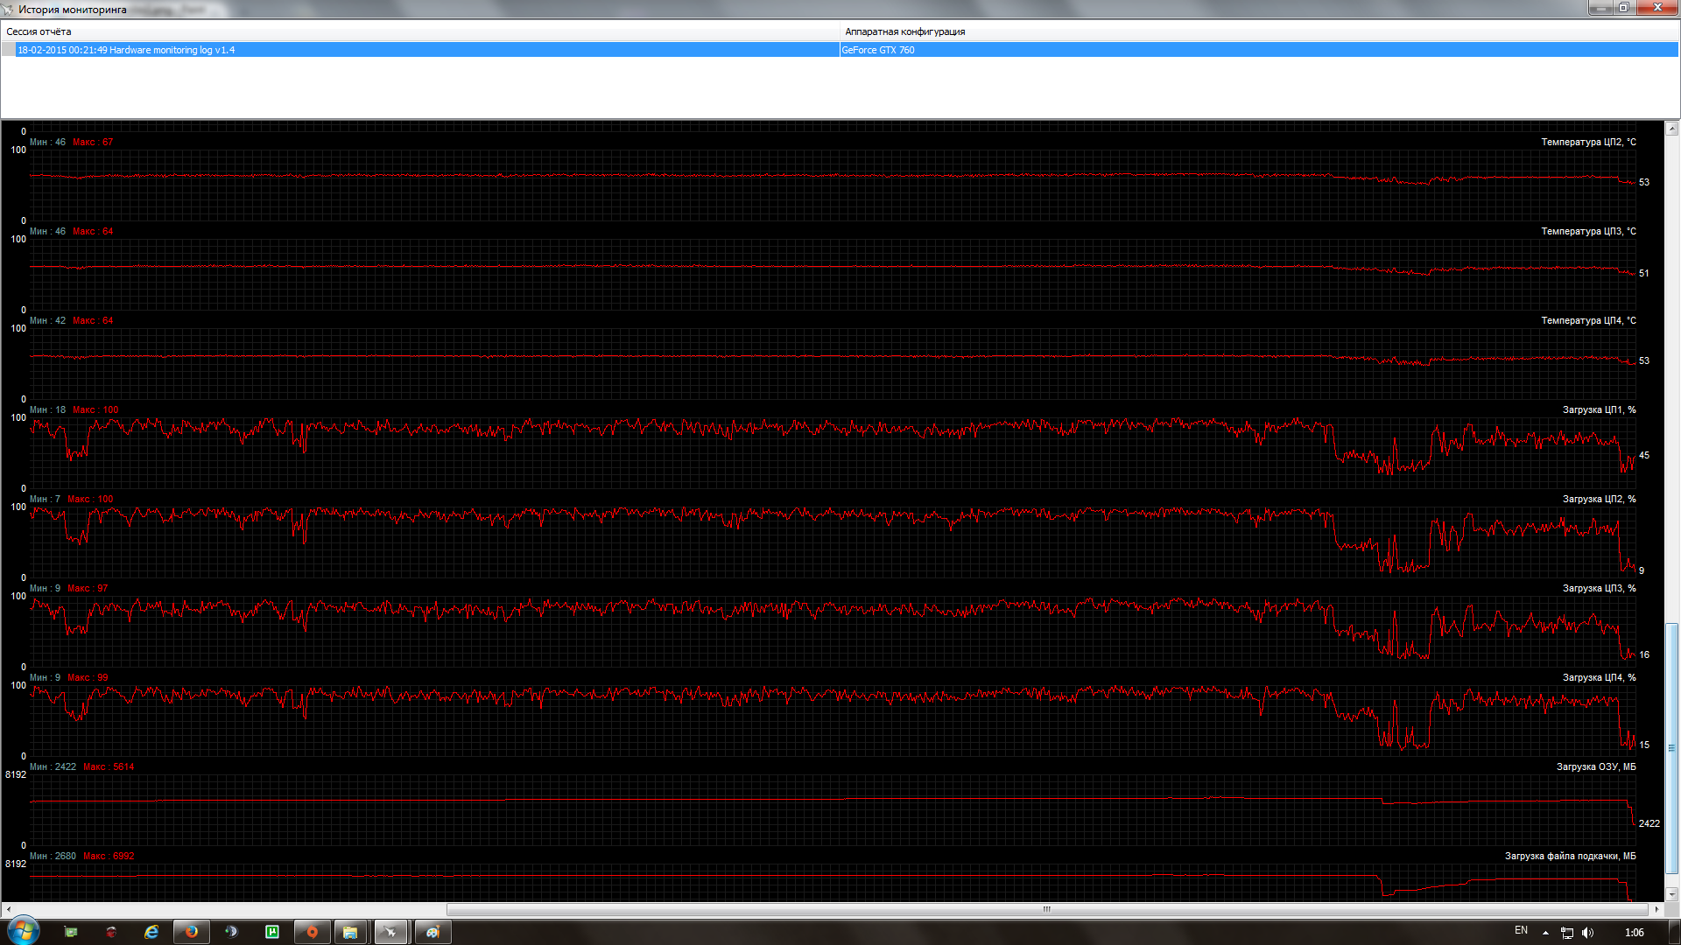Click the MSI Afterburner jet taskbar icon

coord(390,932)
